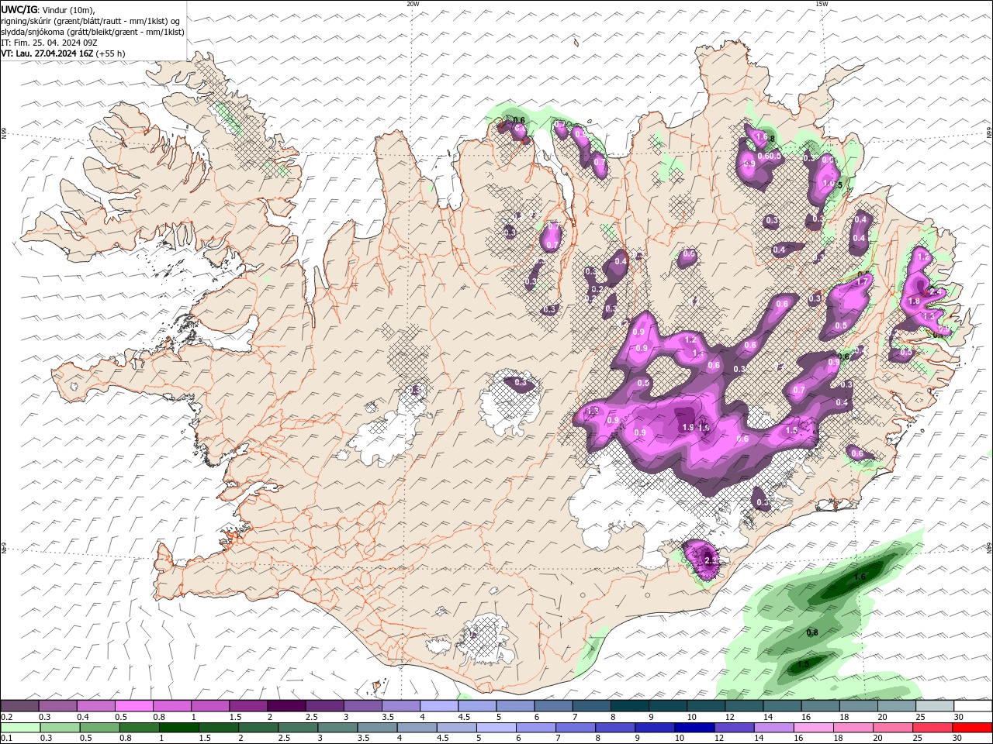
Task: Click the bright red 30 rain legend swatch
Action: pyautogui.click(x=973, y=728)
